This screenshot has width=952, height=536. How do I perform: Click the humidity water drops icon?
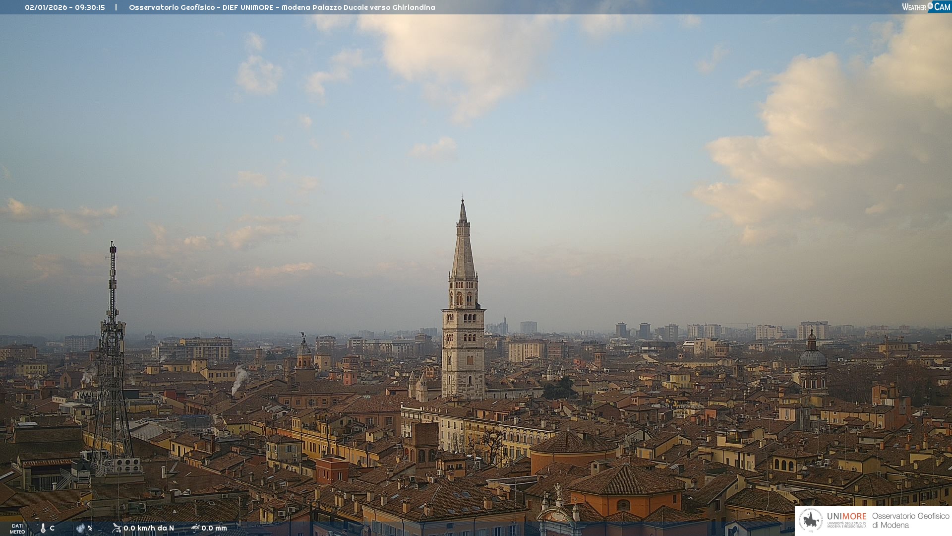[80, 528]
